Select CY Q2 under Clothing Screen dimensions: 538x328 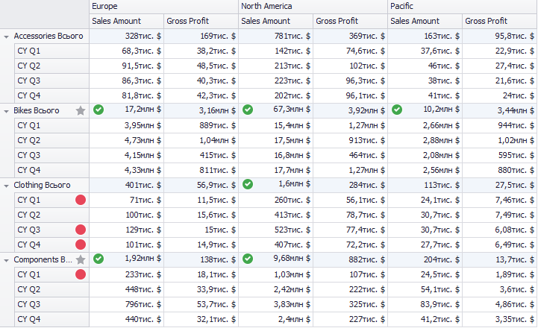pos(51,215)
